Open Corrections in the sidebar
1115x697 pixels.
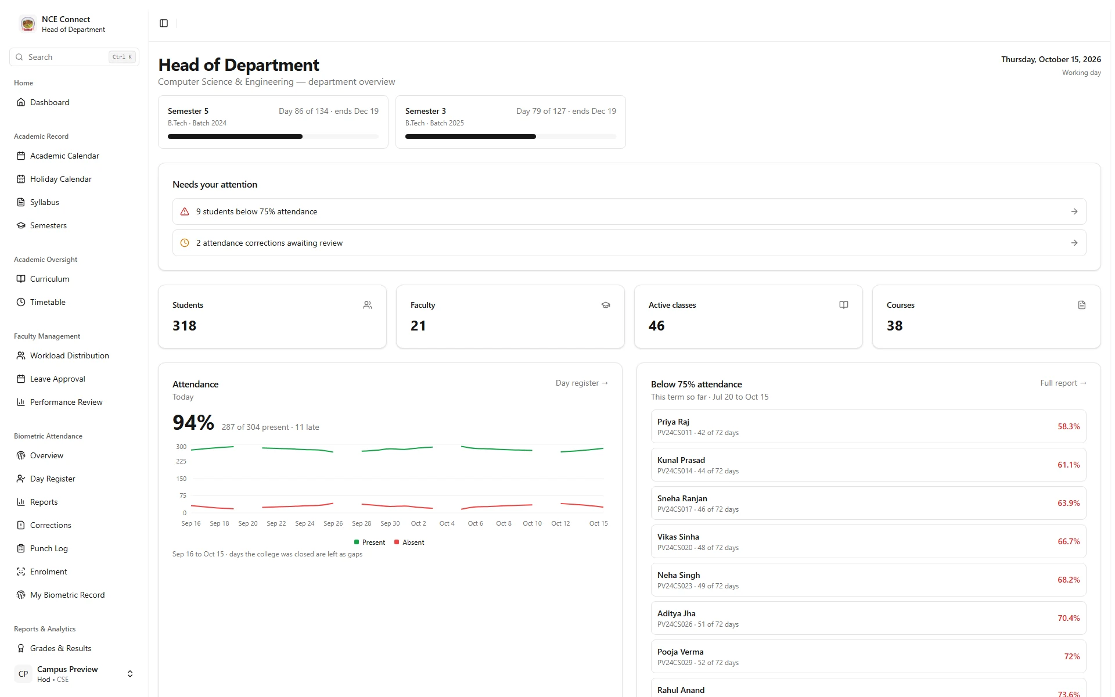74,525
